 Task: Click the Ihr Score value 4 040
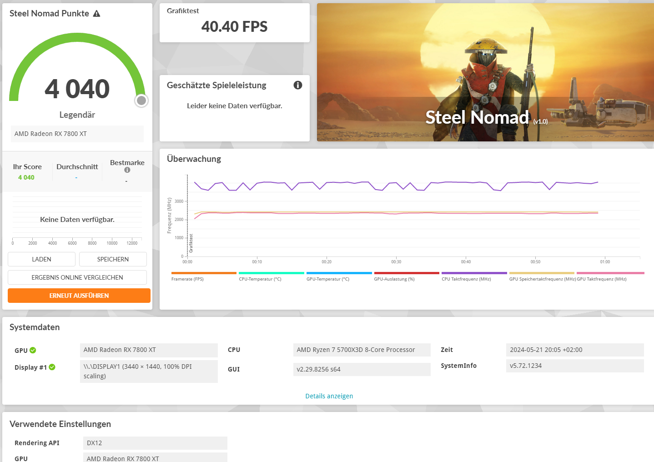pyautogui.click(x=26, y=177)
